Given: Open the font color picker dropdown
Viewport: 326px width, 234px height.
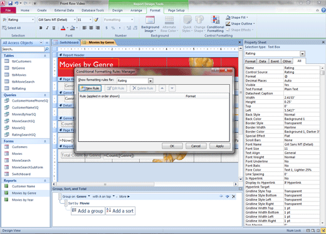Looking at the screenshot, I should coord(68,28).
